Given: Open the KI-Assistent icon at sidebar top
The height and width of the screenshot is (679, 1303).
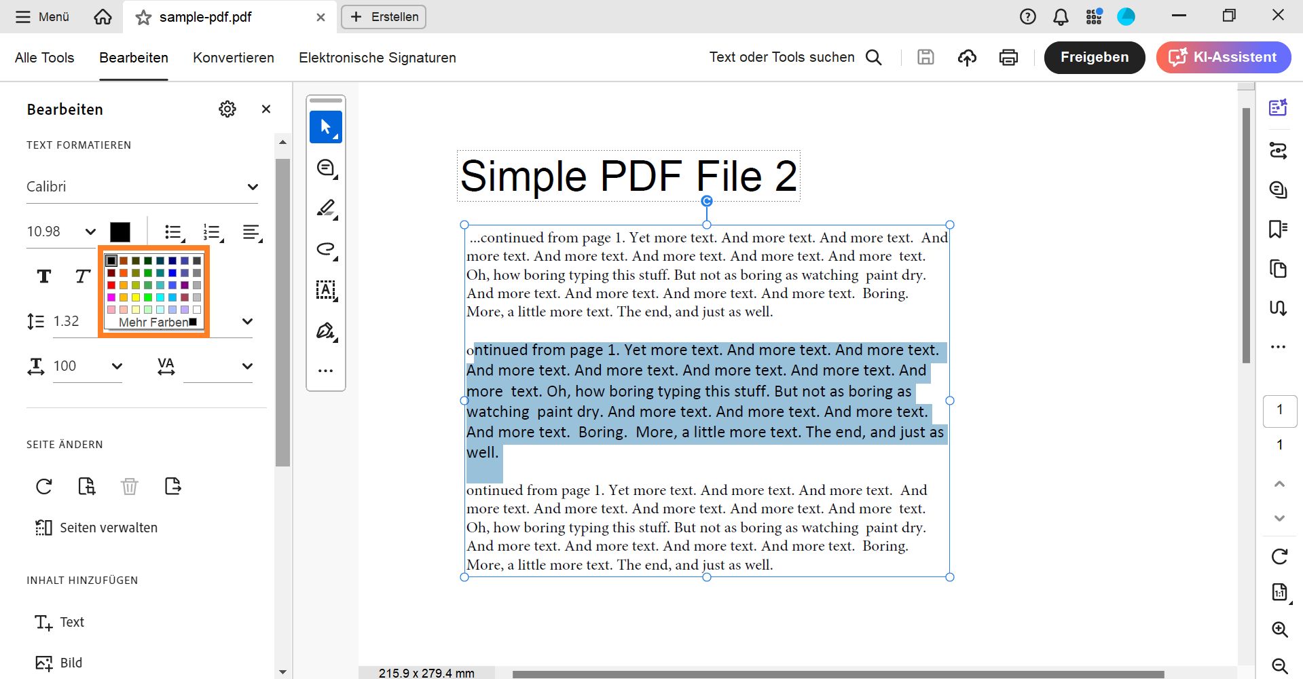Looking at the screenshot, I should point(1279,107).
